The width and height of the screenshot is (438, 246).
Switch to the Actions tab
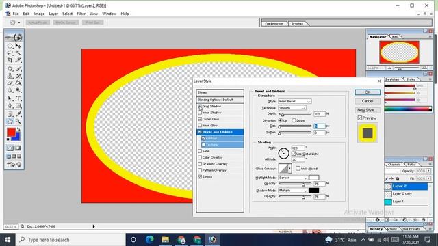click(391, 229)
